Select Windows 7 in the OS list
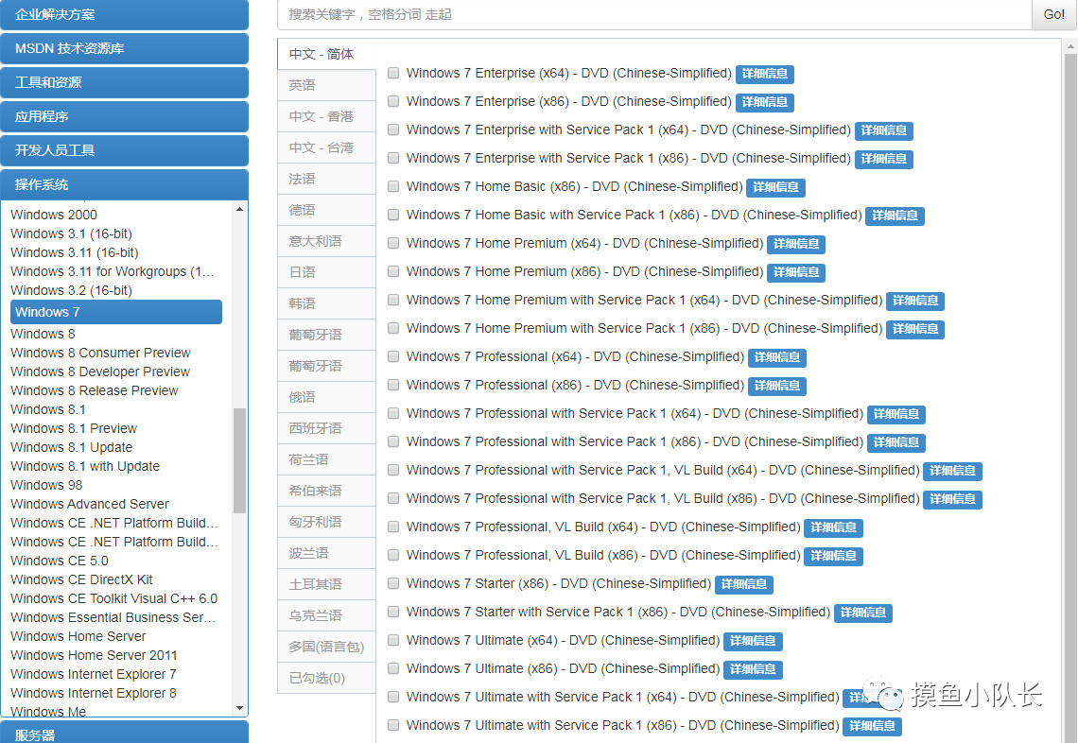Screen dimensions: 1078x743 [116, 312]
